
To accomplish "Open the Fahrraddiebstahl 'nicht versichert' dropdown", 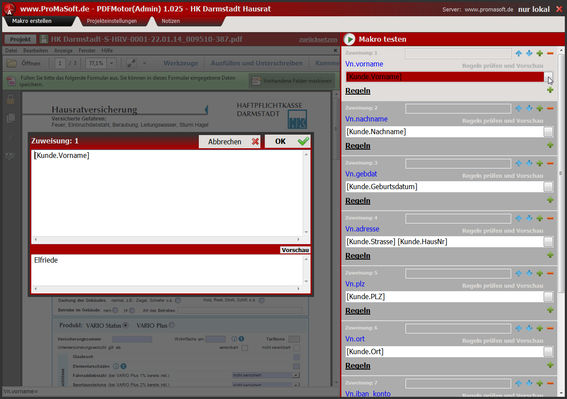I will point(296,375).
